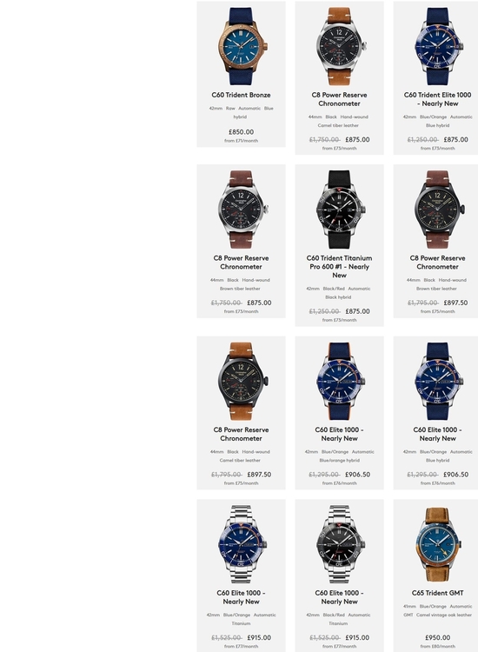
Task: Open the C60 Trident Elite 1000 watch photo
Action: pyautogui.click(x=438, y=46)
